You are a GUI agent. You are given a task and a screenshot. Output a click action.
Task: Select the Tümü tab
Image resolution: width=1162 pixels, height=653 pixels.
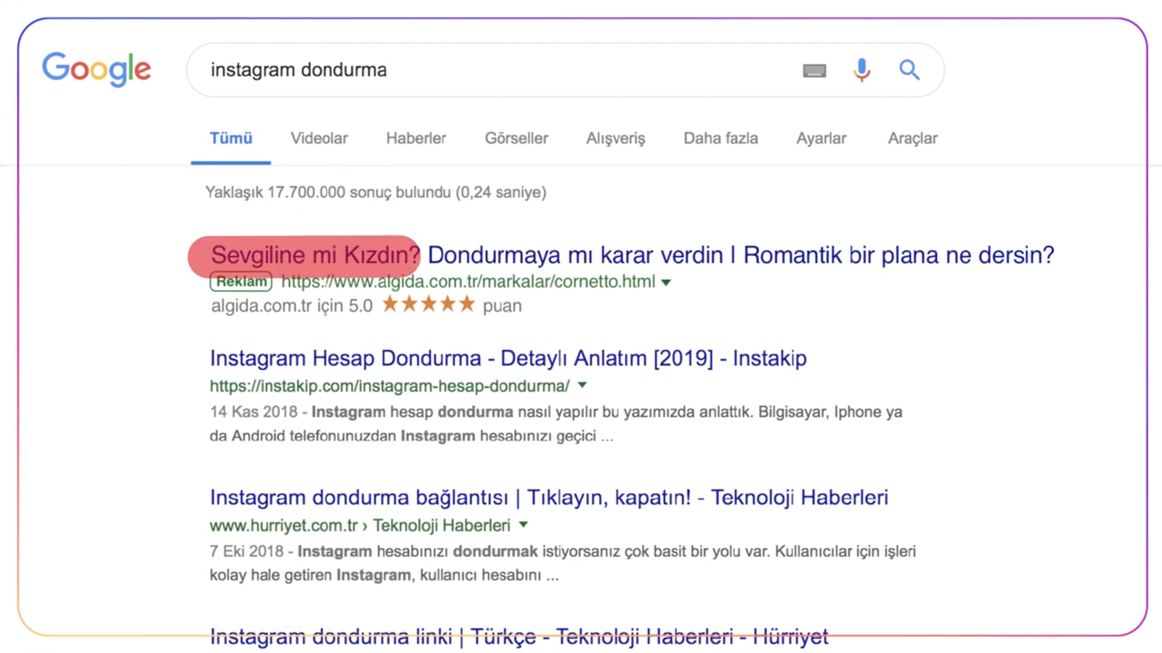231,139
